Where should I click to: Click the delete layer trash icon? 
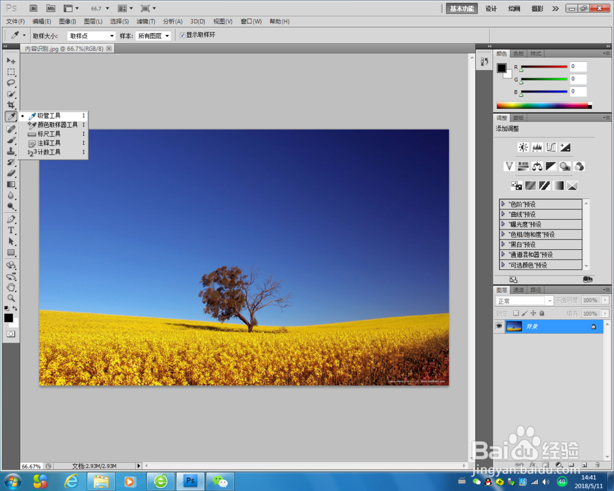pyautogui.click(x=597, y=465)
